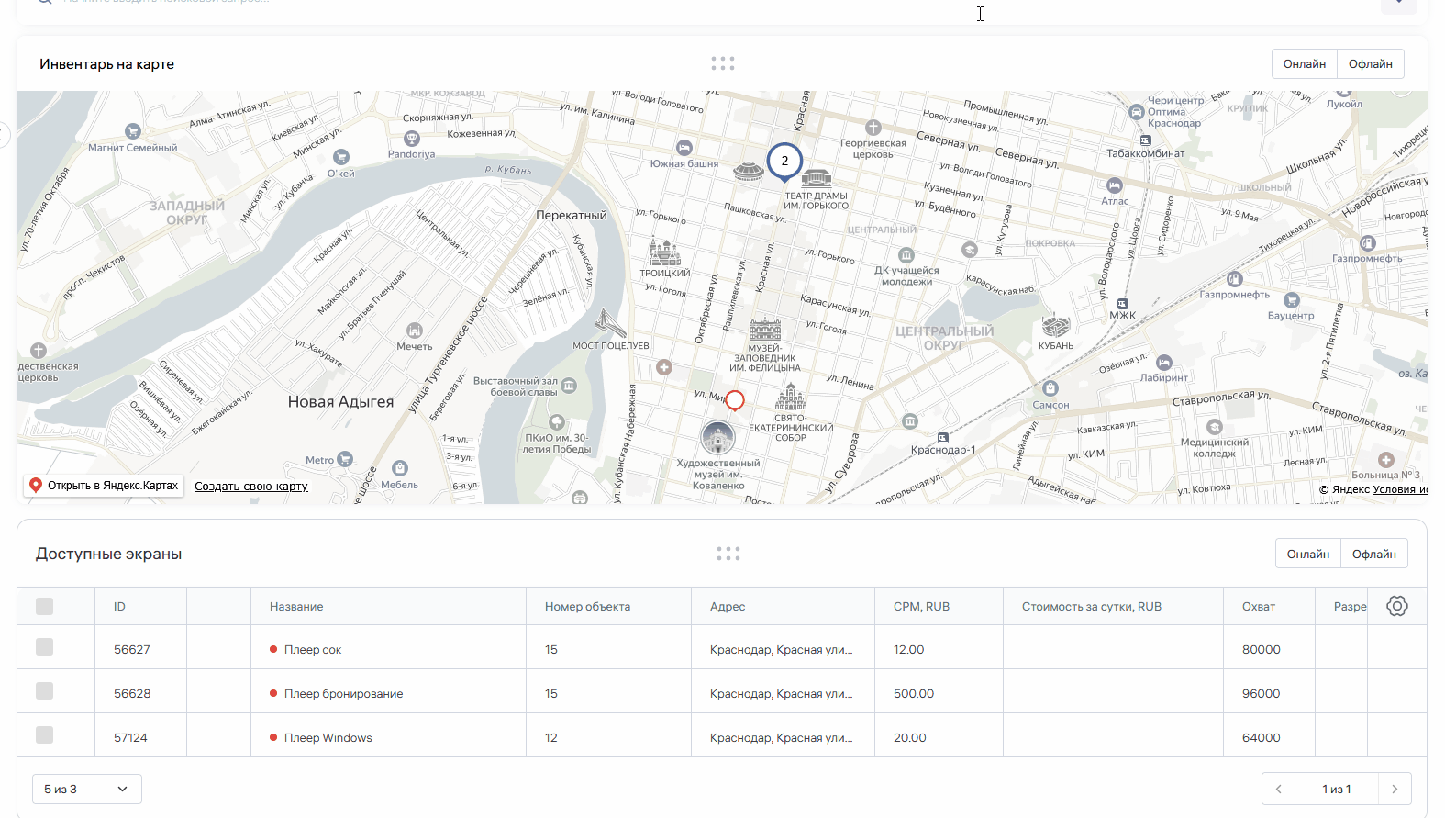
Task: Open the '5 из 3' rows dropdown
Action: pos(86,789)
